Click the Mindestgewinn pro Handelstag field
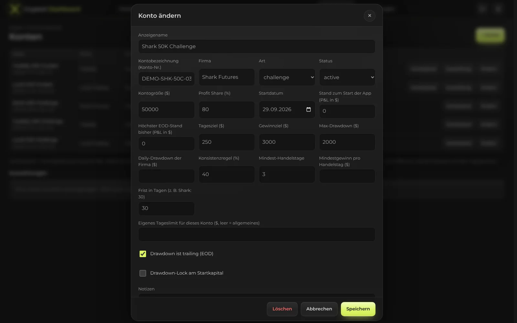This screenshot has width=517, height=323. 347,176
